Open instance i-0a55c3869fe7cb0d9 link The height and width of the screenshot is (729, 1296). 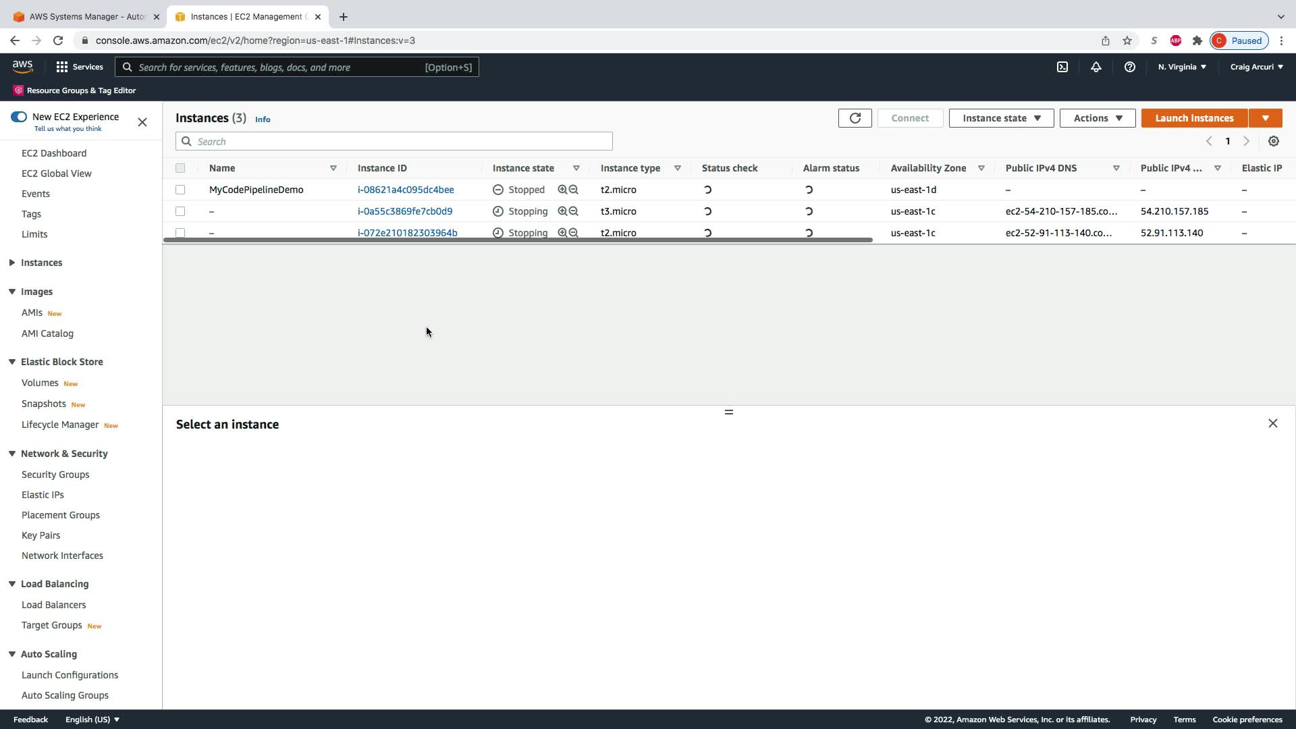click(x=405, y=211)
